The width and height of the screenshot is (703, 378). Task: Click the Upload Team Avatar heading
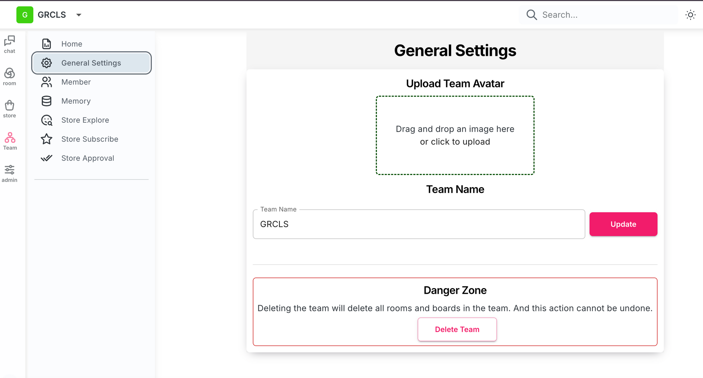pyautogui.click(x=455, y=84)
